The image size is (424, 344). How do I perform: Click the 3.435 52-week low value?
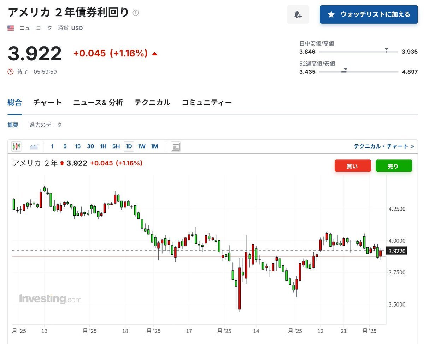[307, 72]
